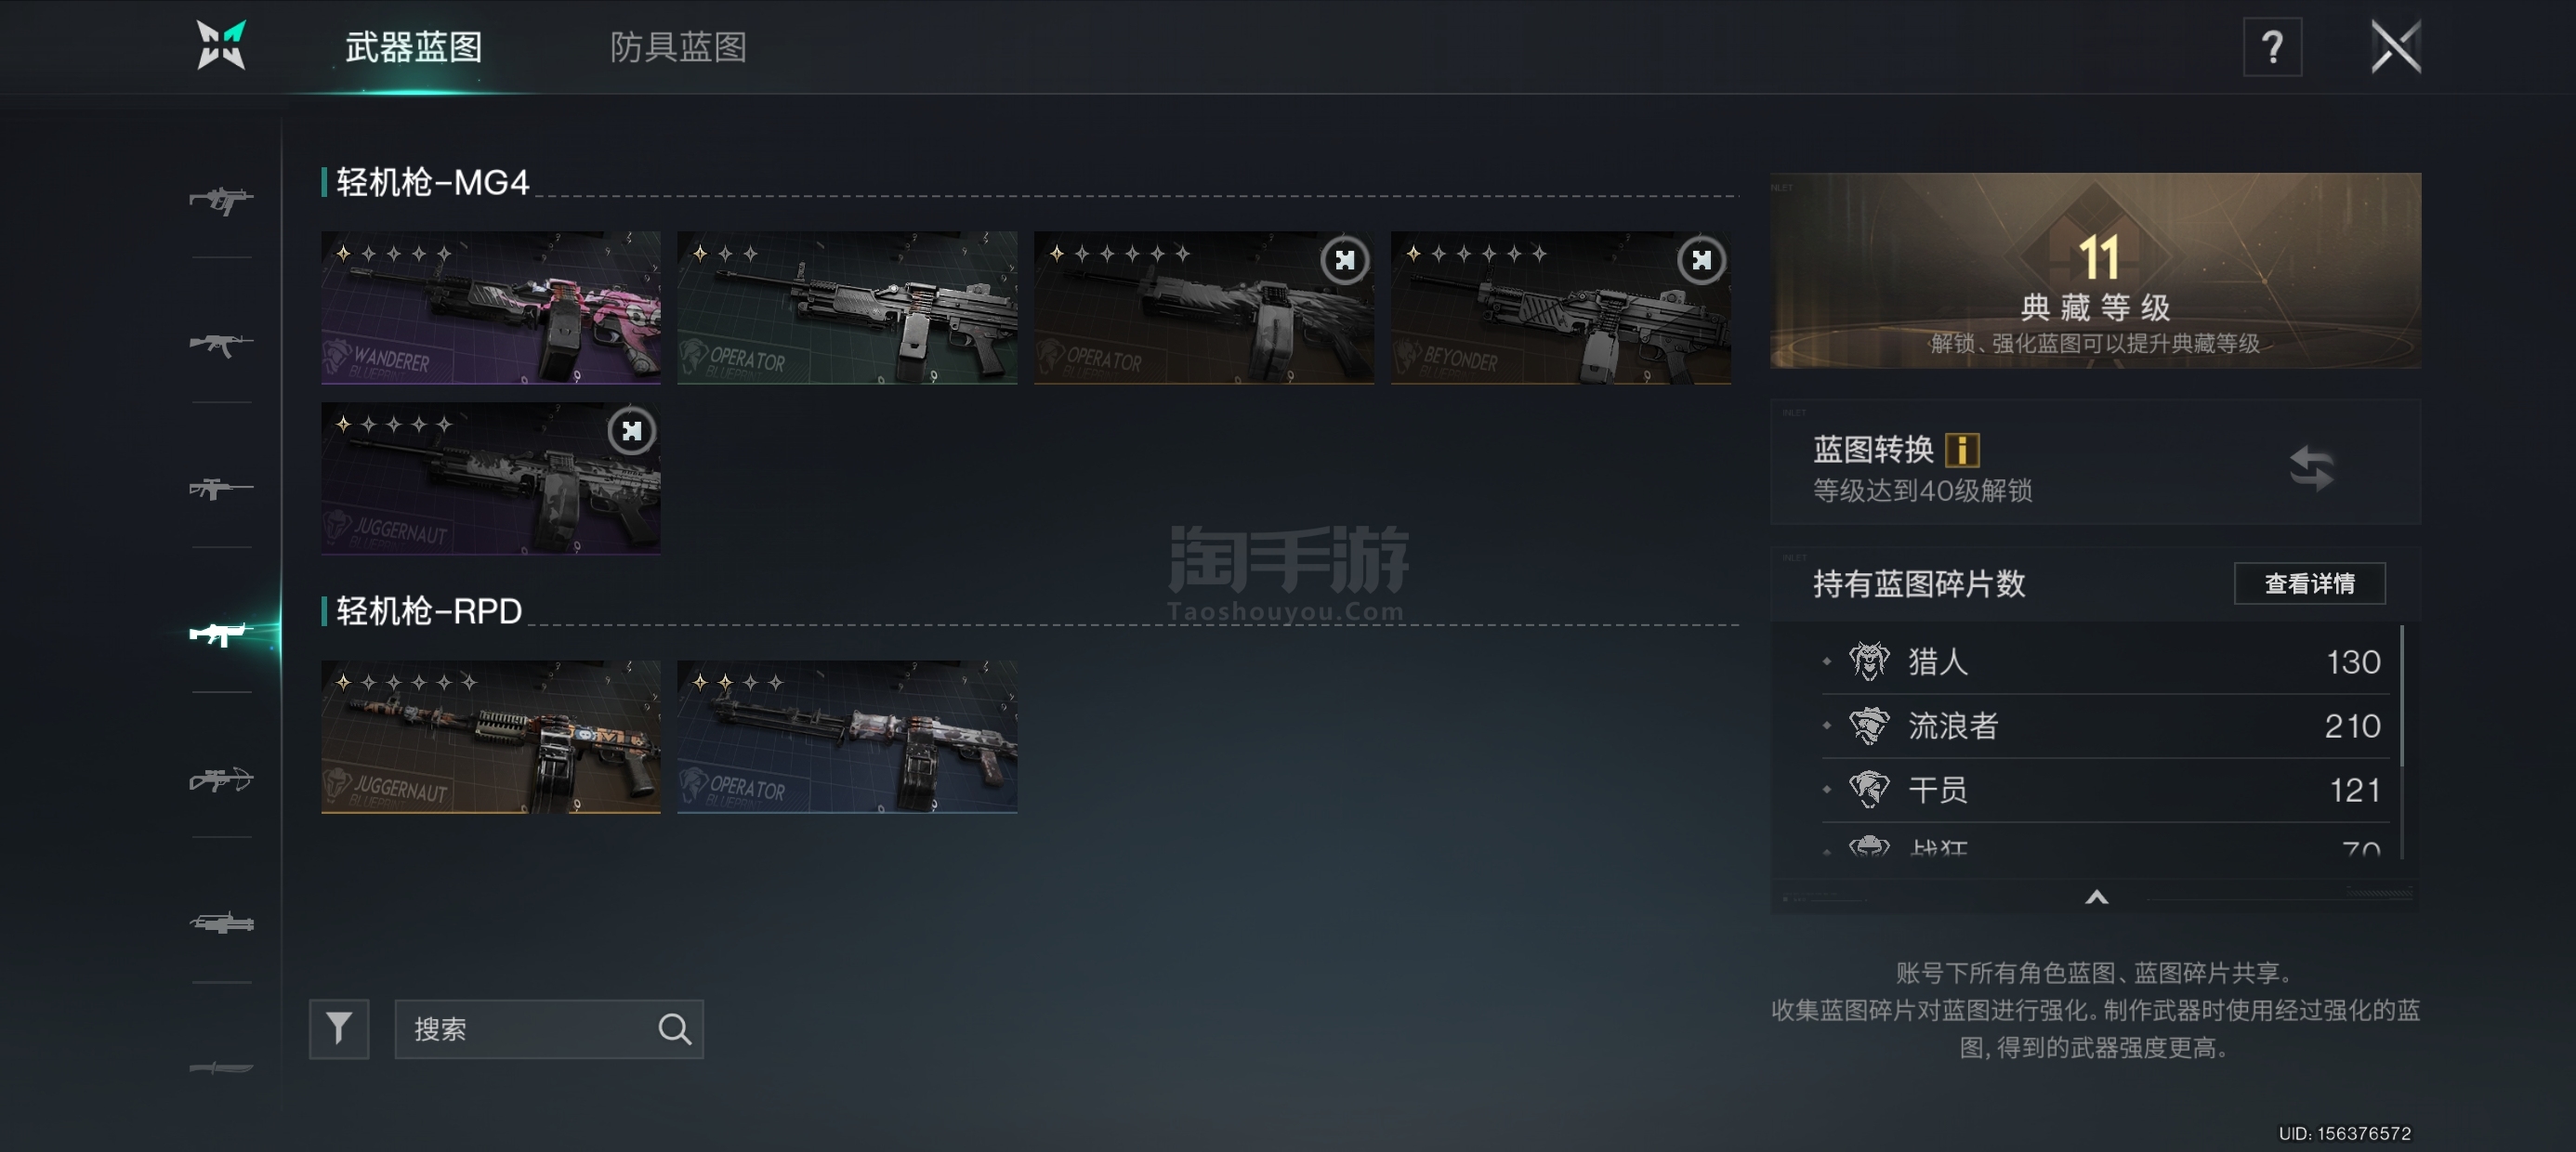
Task: Select the melee knife category icon
Action: (x=221, y=1067)
